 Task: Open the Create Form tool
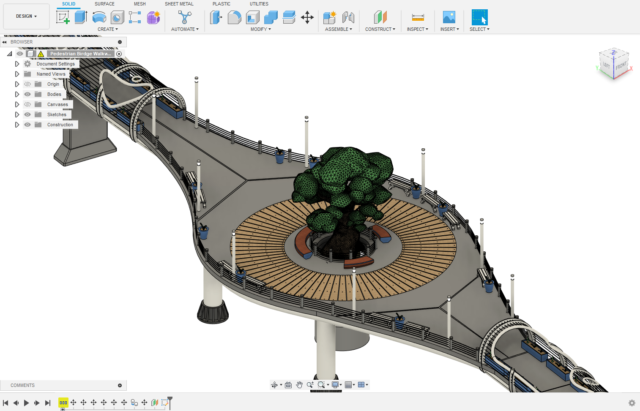click(153, 17)
